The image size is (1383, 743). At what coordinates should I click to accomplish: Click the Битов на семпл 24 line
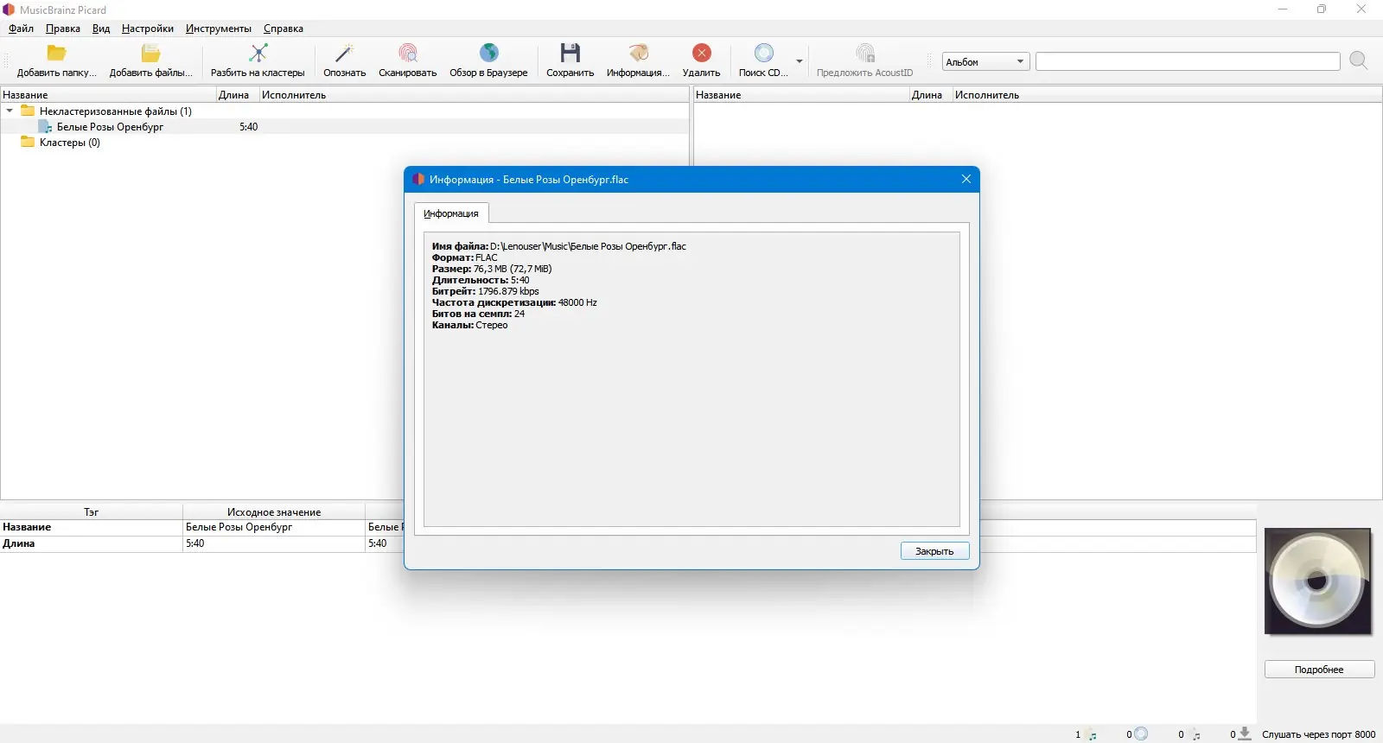point(478,314)
